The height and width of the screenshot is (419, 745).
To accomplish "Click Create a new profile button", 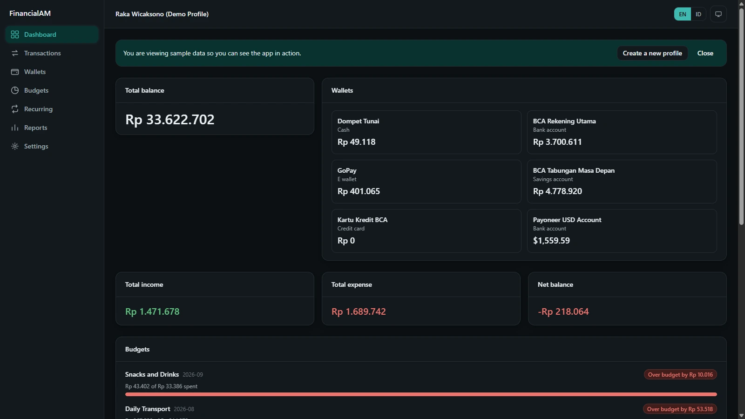I will (x=652, y=53).
